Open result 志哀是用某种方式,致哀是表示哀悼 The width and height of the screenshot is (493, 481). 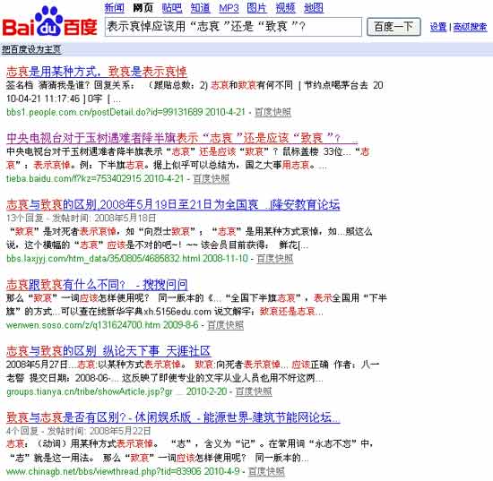(97, 72)
